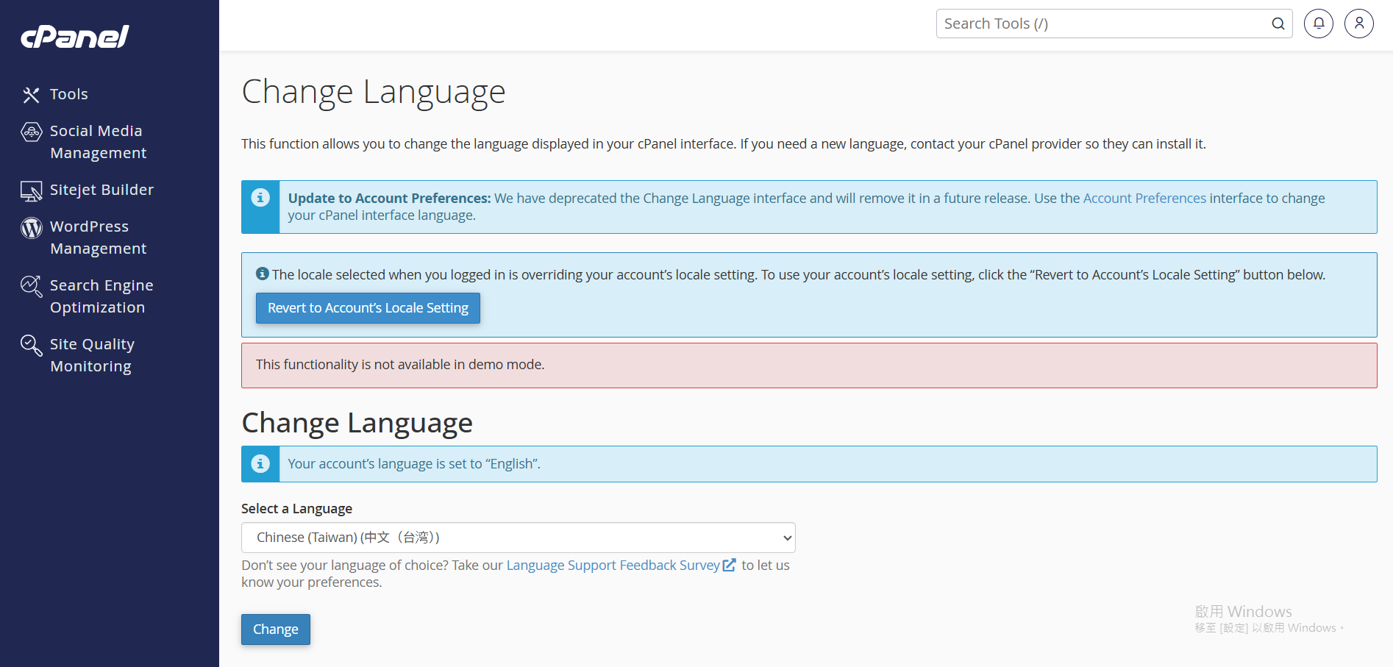The height and width of the screenshot is (667, 1393).
Task: Open the user account icon menu
Action: [x=1358, y=24]
